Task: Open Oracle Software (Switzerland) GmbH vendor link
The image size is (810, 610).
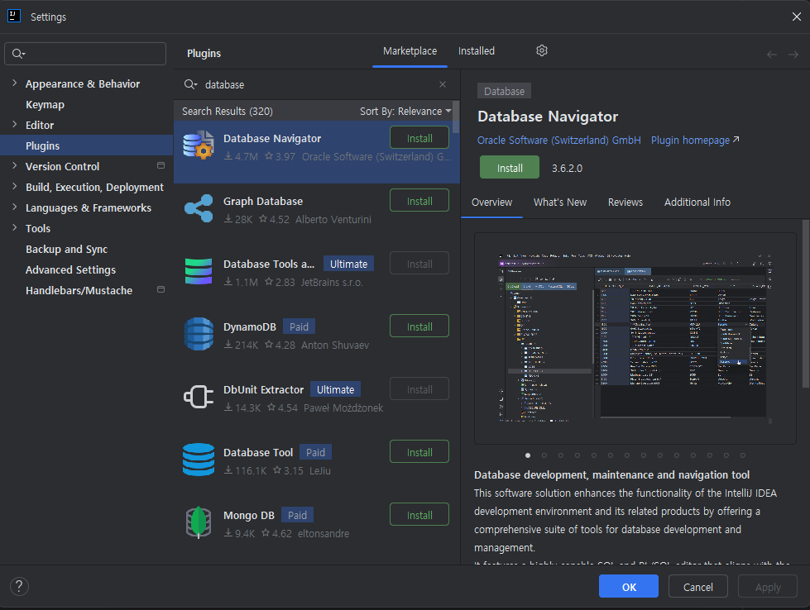Action: pyautogui.click(x=559, y=141)
